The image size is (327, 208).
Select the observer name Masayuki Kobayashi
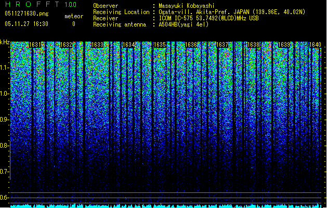187,6
